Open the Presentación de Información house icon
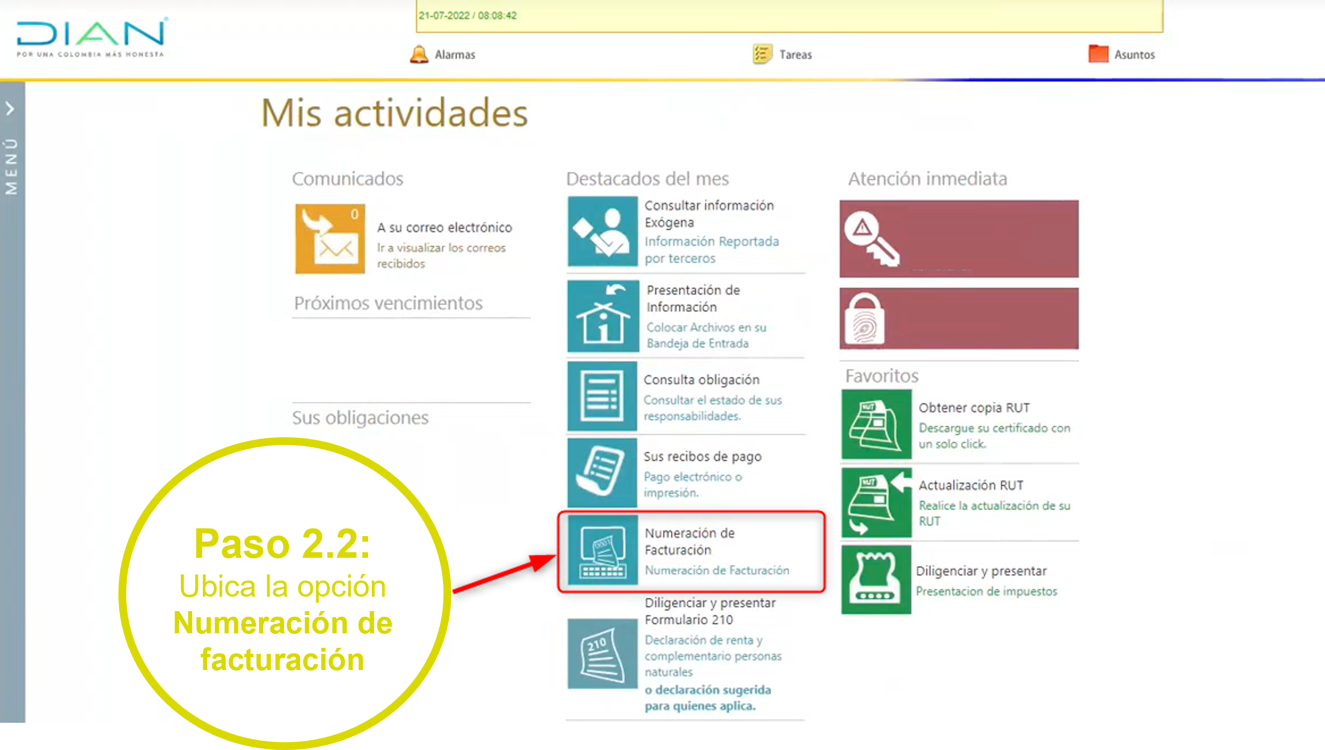Screen dimensions: 1325x750 click(x=602, y=316)
